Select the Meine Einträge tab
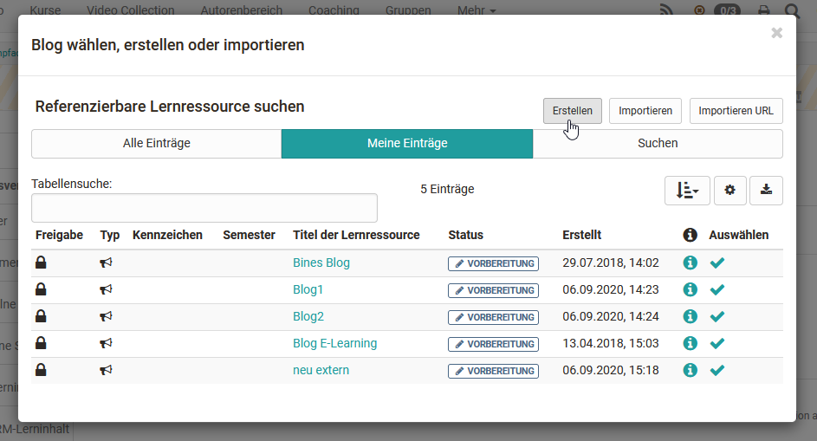 pyautogui.click(x=407, y=144)
